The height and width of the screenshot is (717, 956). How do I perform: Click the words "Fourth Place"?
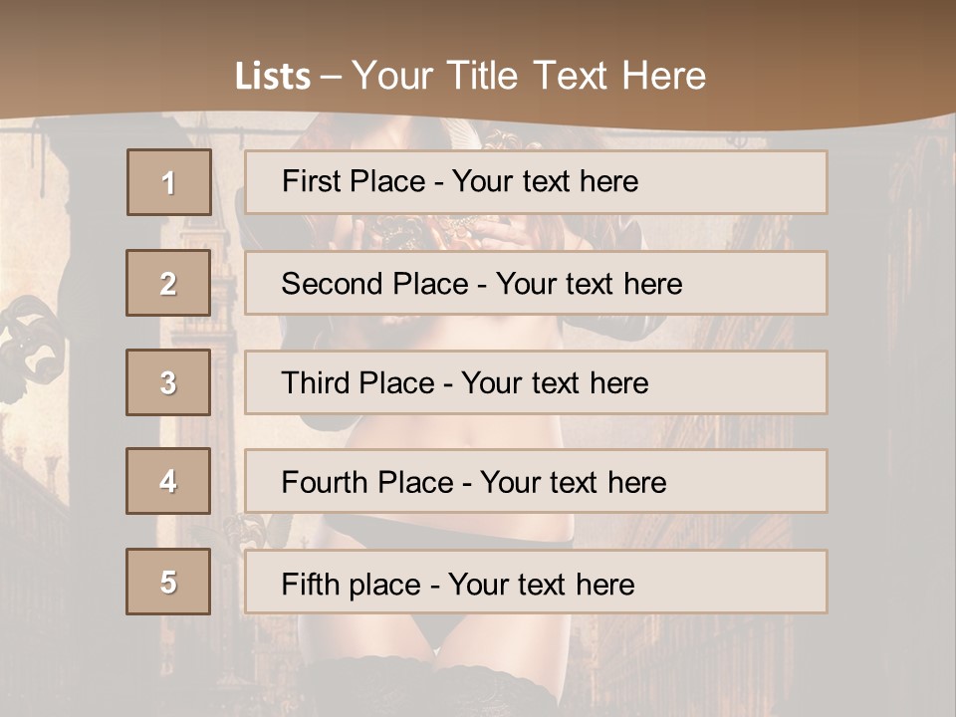point(367,483)
